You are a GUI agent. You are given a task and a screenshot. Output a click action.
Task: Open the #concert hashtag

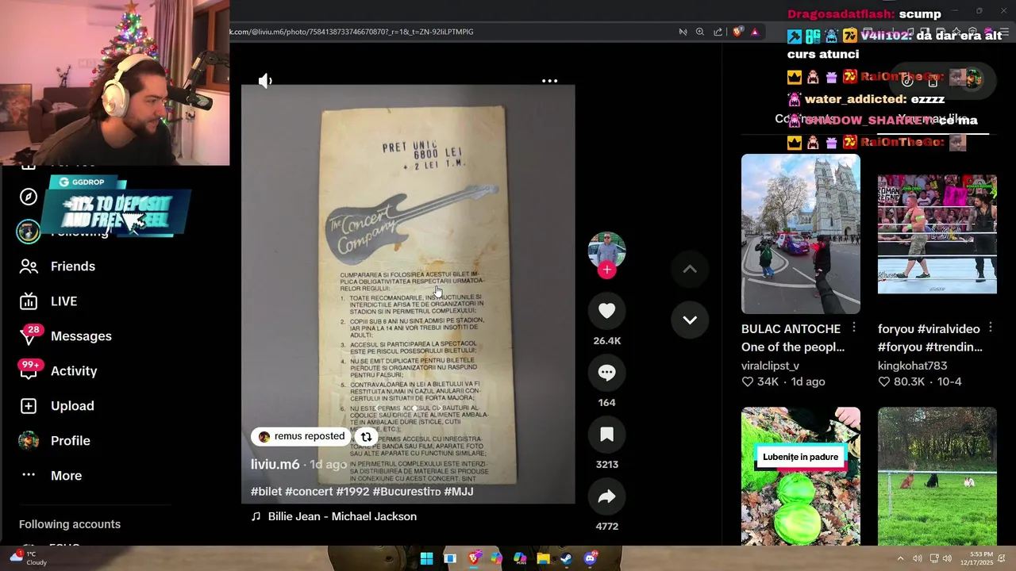point(309,492)
